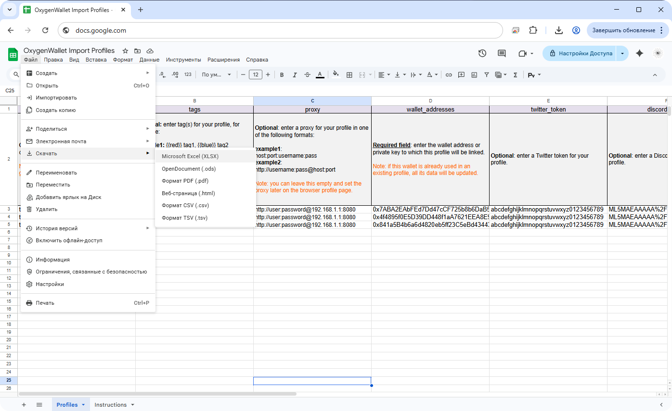This screenshot has height=411, width=672.
Task: Open the borders tool
Action: pyautogui.click(x=349, y=75)
